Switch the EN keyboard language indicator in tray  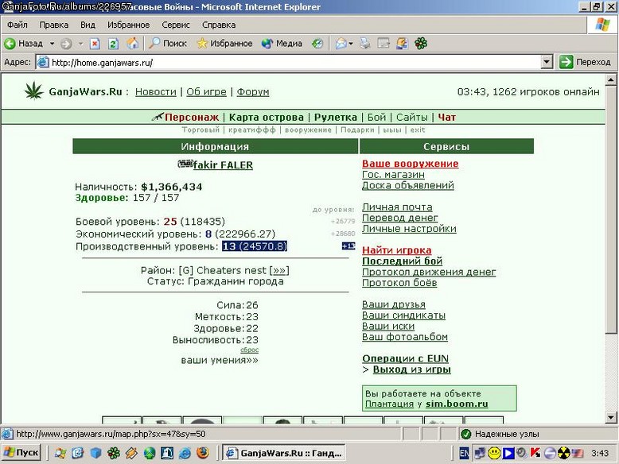point(464,453)
